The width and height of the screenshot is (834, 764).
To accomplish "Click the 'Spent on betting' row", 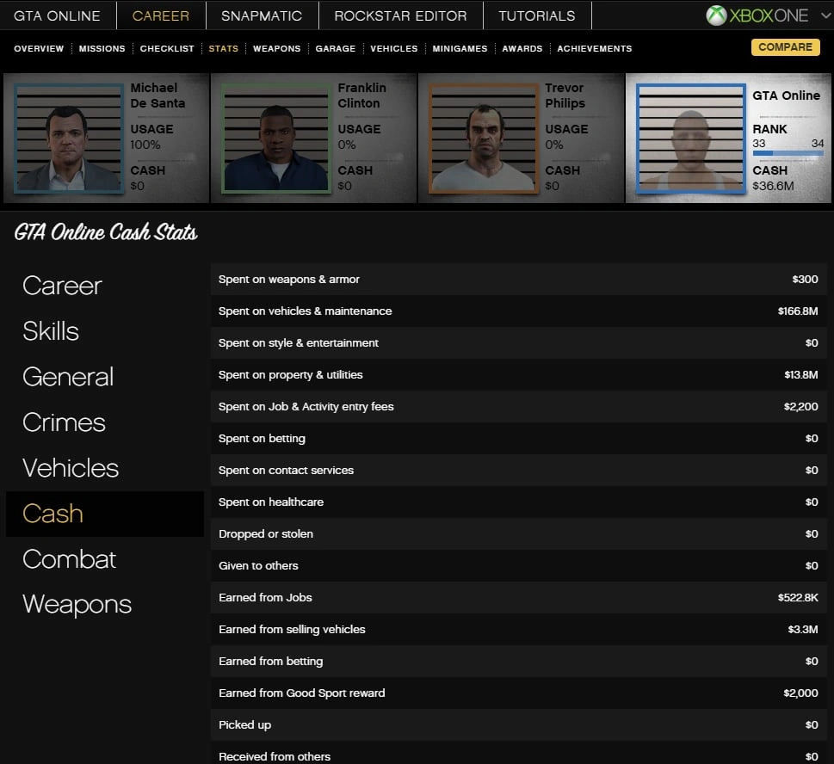I will 519,439.
